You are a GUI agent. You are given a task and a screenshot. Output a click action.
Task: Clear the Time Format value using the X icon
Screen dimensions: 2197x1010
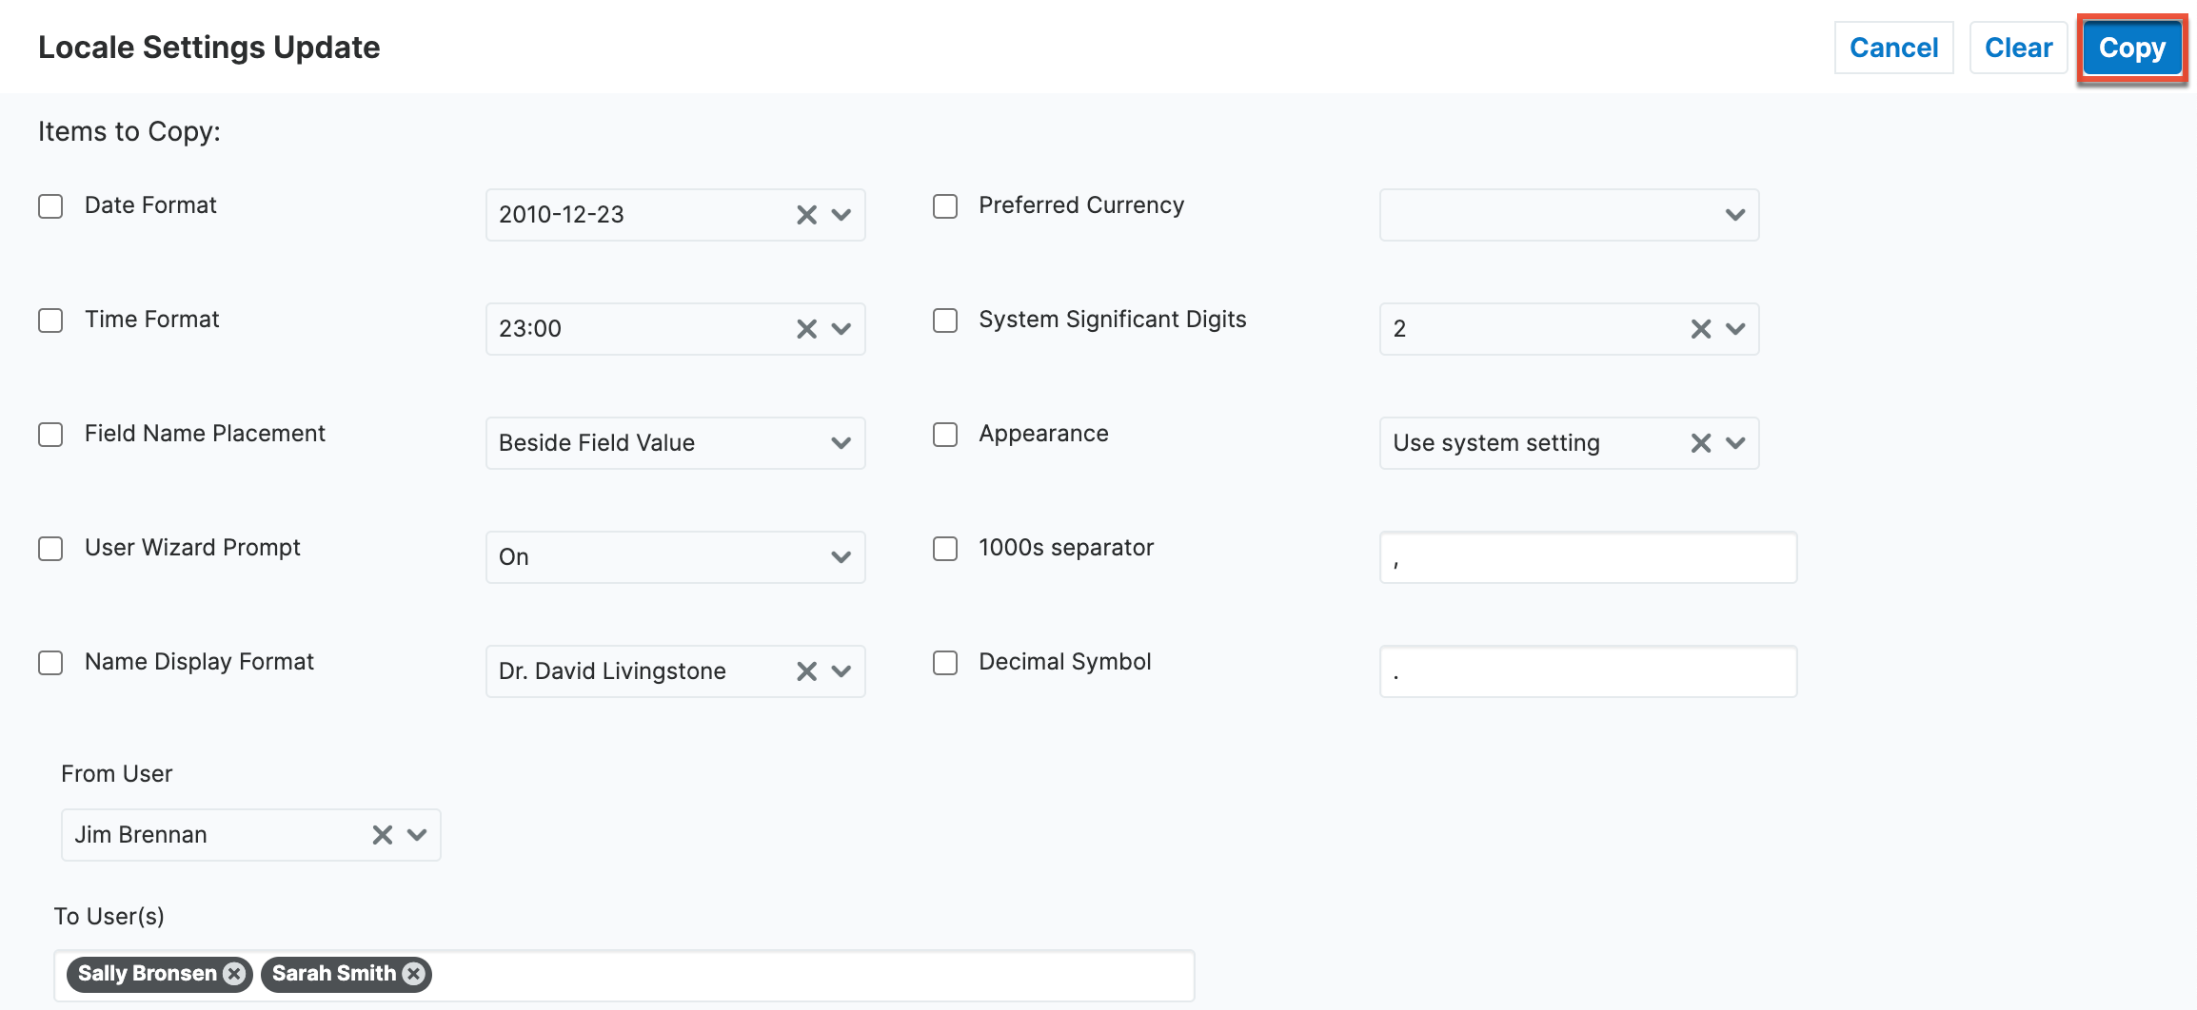[806, 329]
